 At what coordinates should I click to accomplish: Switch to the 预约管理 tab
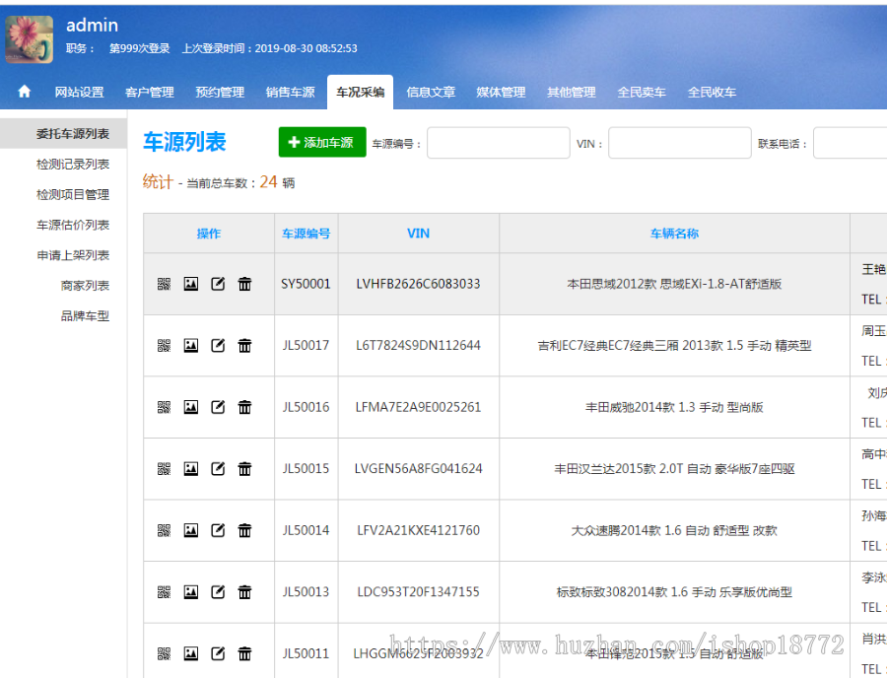(x=219, y=92)
